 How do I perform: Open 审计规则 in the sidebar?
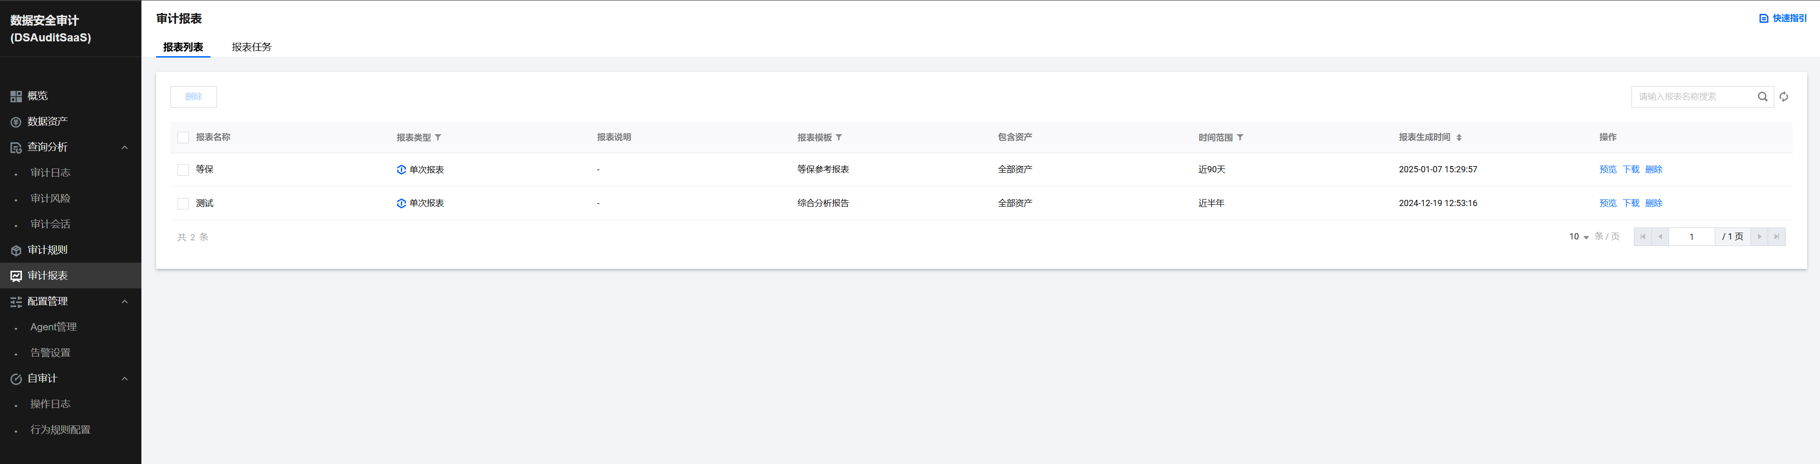[47, 250]
